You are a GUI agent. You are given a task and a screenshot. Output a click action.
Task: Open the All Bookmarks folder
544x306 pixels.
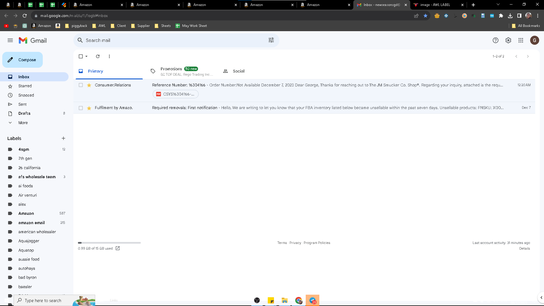(x=526, y=26)
